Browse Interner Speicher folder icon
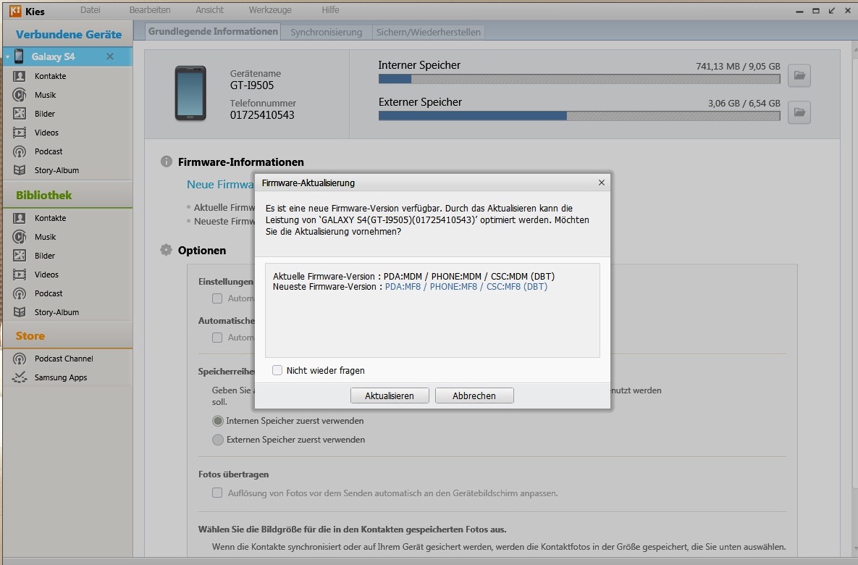 pyautogui.click(x=799, y=75)
